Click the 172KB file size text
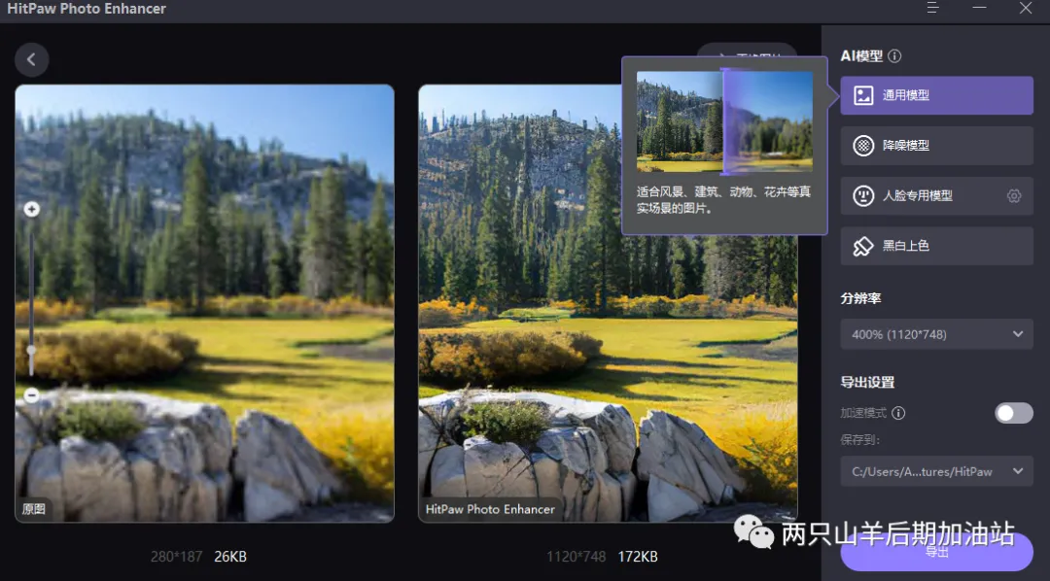 [638, 557]
